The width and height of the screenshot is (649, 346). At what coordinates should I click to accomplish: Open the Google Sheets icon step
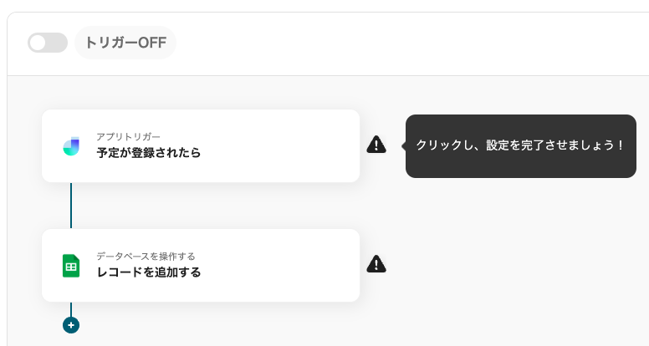71,266
